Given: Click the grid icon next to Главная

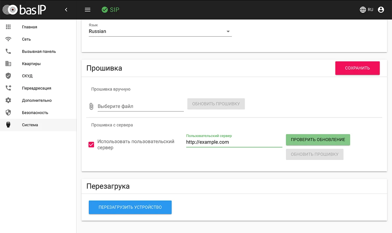Looking at the screenshot, I should click(x=8, y=27).
